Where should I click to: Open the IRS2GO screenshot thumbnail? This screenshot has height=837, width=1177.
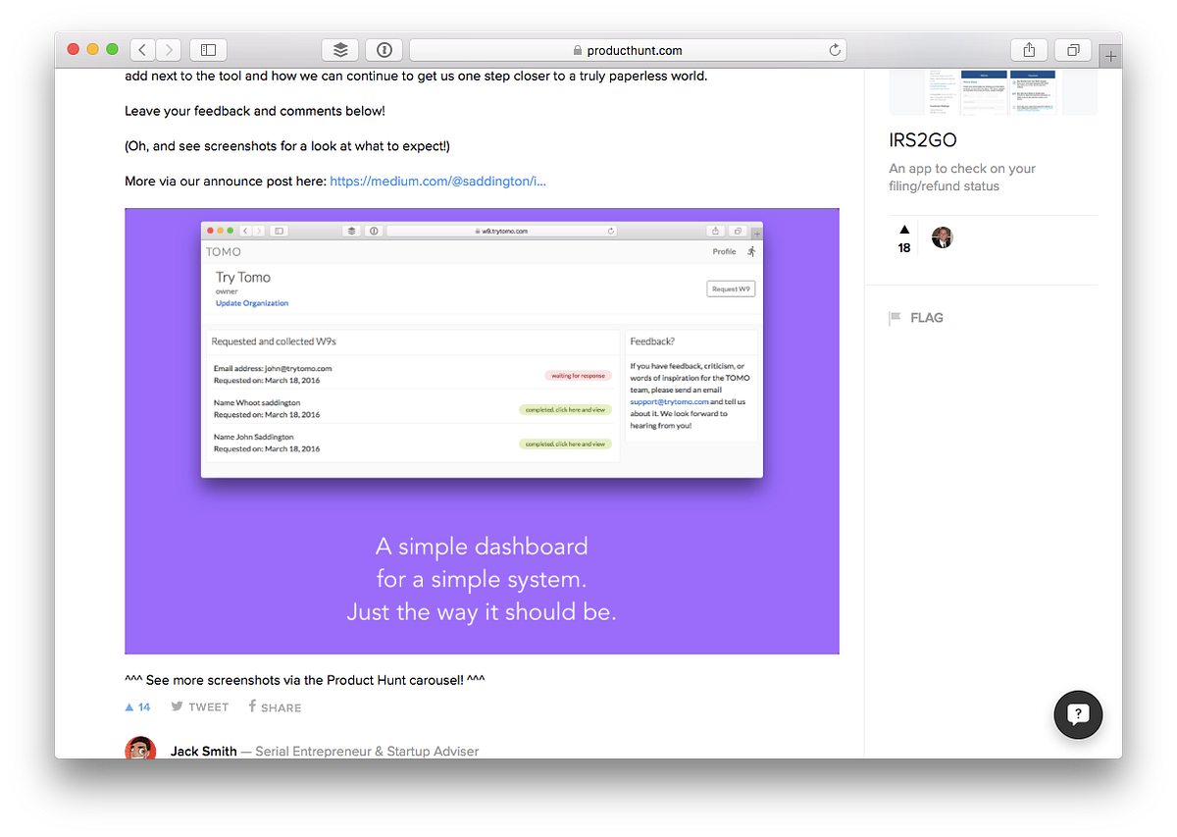point(993,92)
